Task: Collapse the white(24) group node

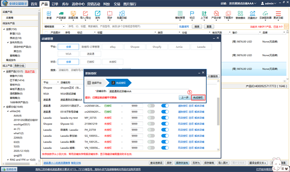Action: (x=8, y=111)
